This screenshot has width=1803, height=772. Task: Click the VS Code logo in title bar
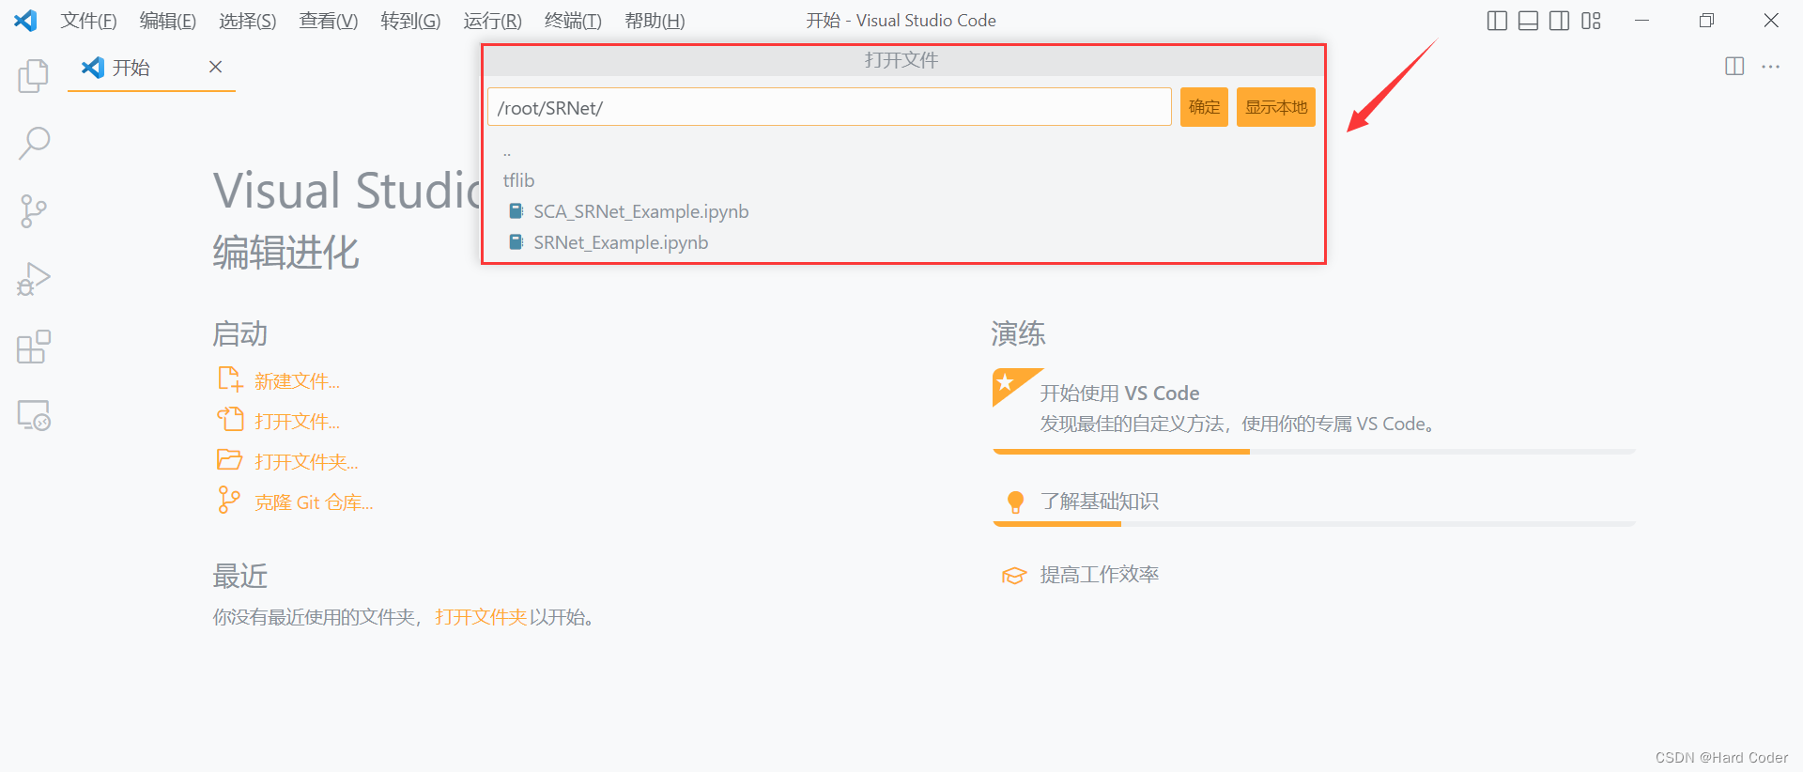[x=25, y=20]
